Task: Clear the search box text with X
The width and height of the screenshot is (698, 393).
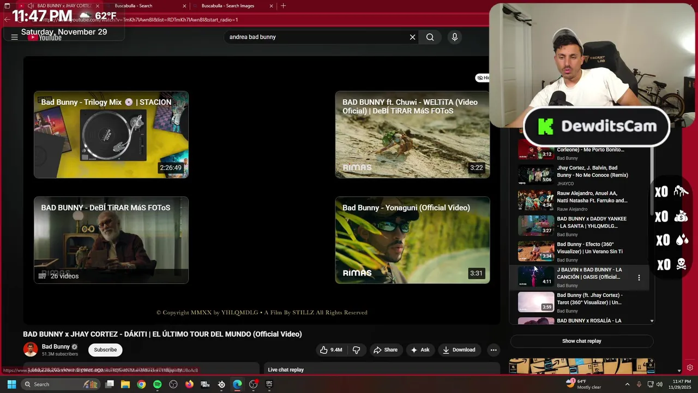Action: click(413, 37)
